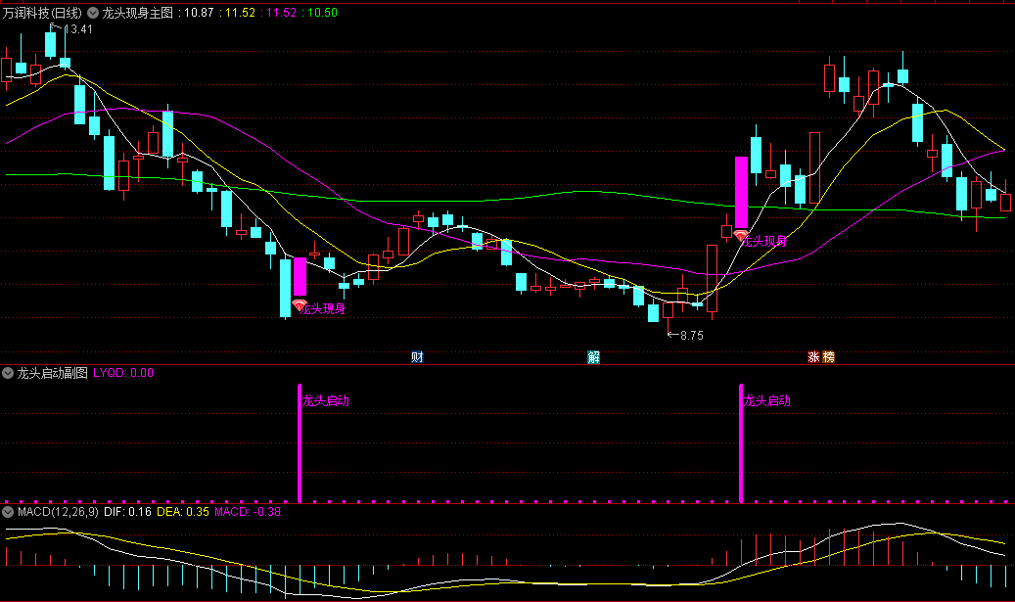Click the first 龙头启动 signal bar
Viewport: 1015px width, 602px height.
click(x=300, y=442)
